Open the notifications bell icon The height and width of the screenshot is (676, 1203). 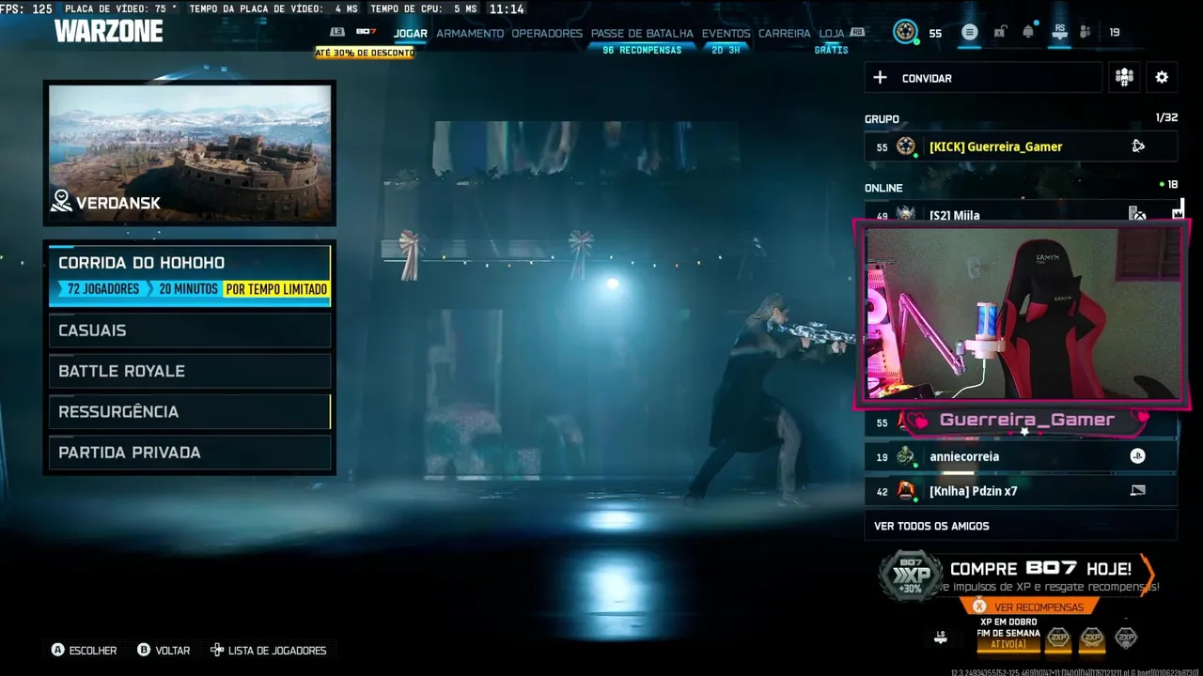point(1028,32)
